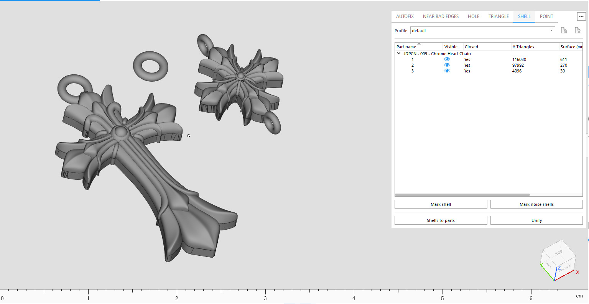Image resolution: width=589 pixels, height=304 pixels.
Task: Switch to the HOLE tab
Action: (x=473, y=16)
